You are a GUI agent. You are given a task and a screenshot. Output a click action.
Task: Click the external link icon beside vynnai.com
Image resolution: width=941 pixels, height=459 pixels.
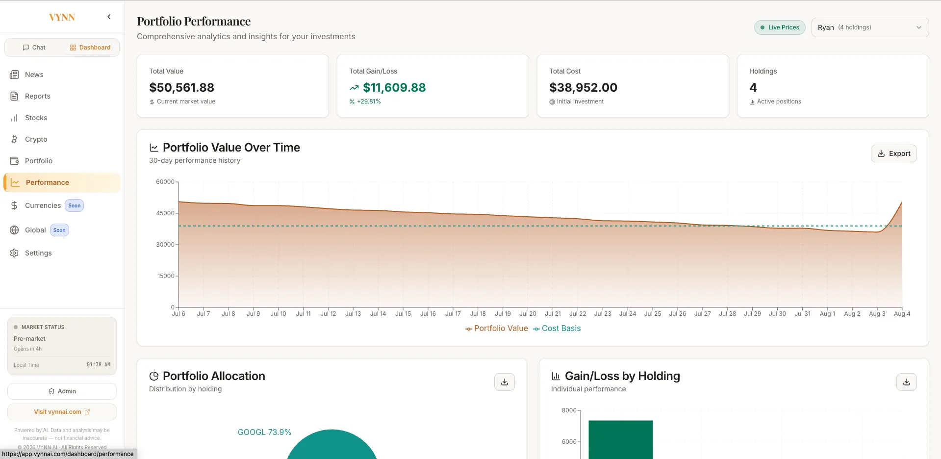[87, 412]
